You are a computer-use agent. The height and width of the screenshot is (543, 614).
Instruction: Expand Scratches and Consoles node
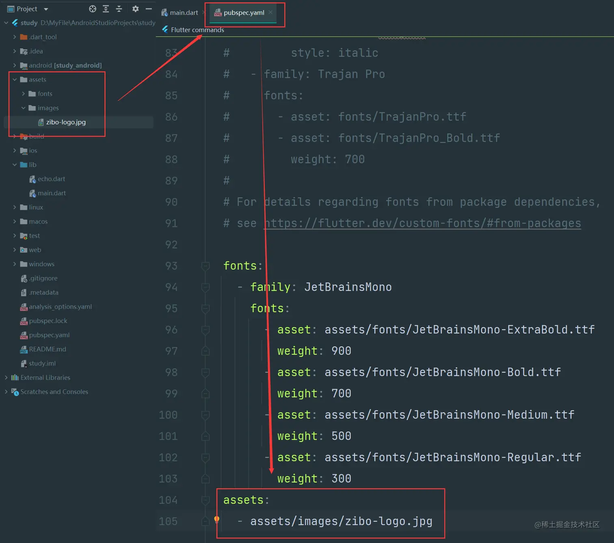(x=6, y=392)
